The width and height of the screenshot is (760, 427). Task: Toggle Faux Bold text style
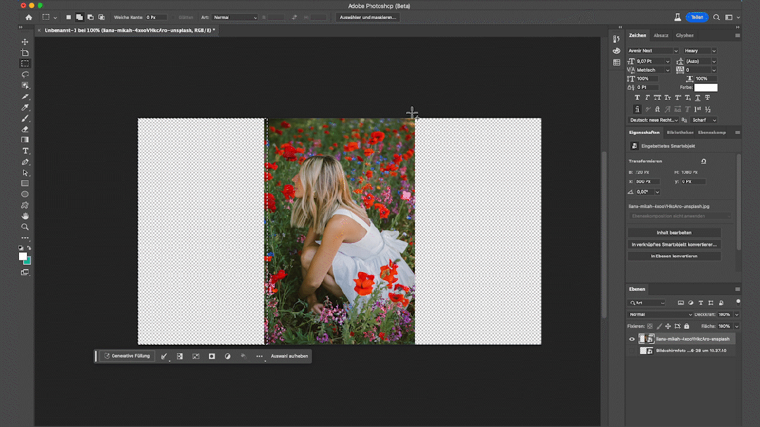638,98
